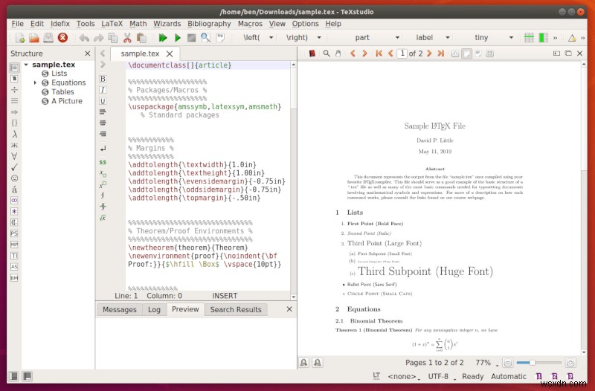Open the UTF-8 encoding selector
Screen dimensions: 595x391
(x=440, y=377)
